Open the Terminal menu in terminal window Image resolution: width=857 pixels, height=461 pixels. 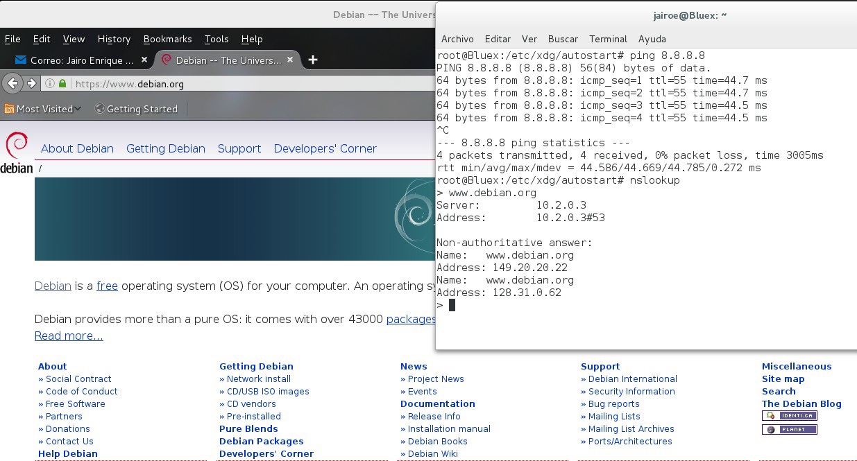608,39
